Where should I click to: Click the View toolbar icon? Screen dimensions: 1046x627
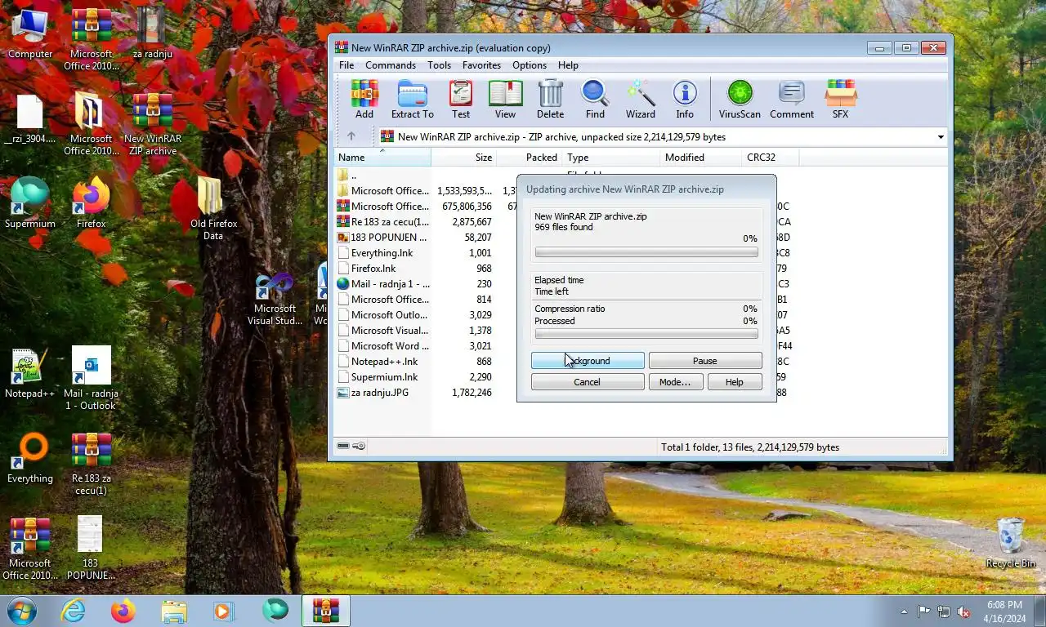(x=505, y=100)
